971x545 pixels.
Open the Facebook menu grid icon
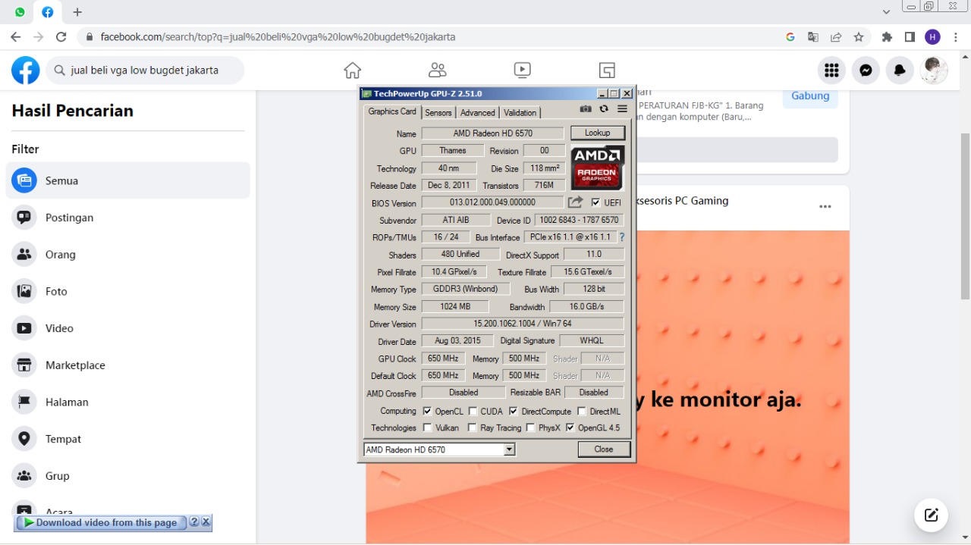831,70
